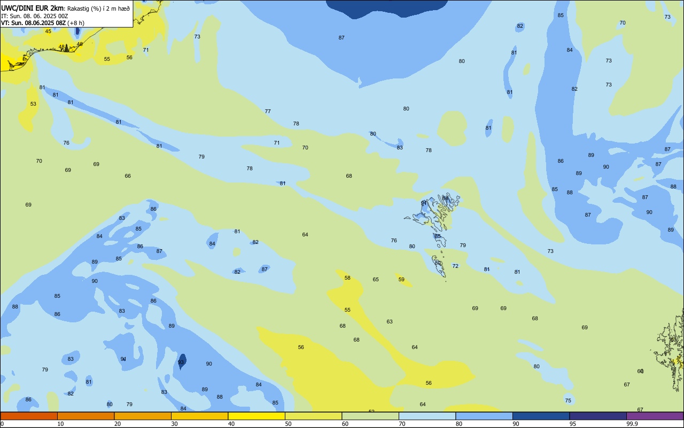Viewport: 684px width, 428px height.
Task: Click the legend tick label "95"
Action: (x=573, y=424)
